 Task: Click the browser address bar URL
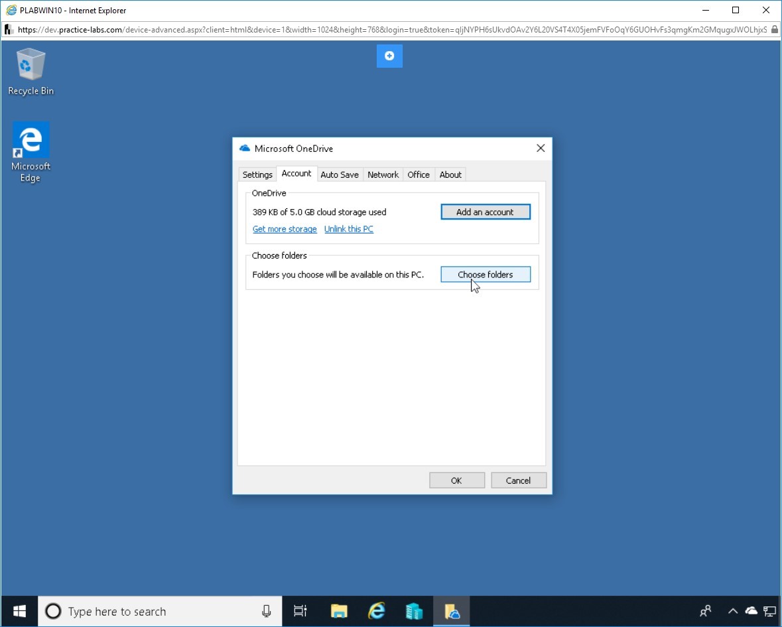click(392, 30)
